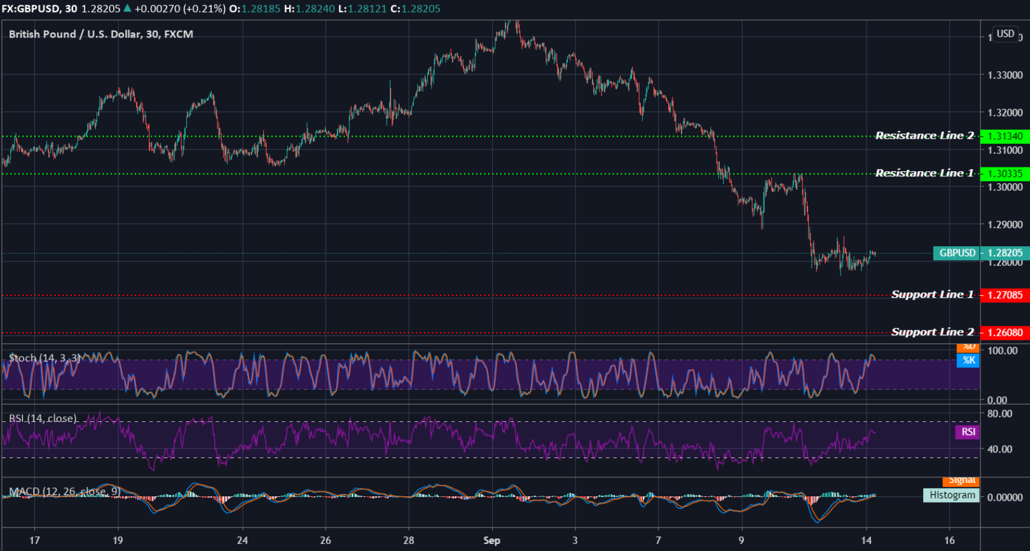Screen dimensions: 1030x551
Task: Select the current price tag 1.28205
Action: click(x=1005, y=253)
